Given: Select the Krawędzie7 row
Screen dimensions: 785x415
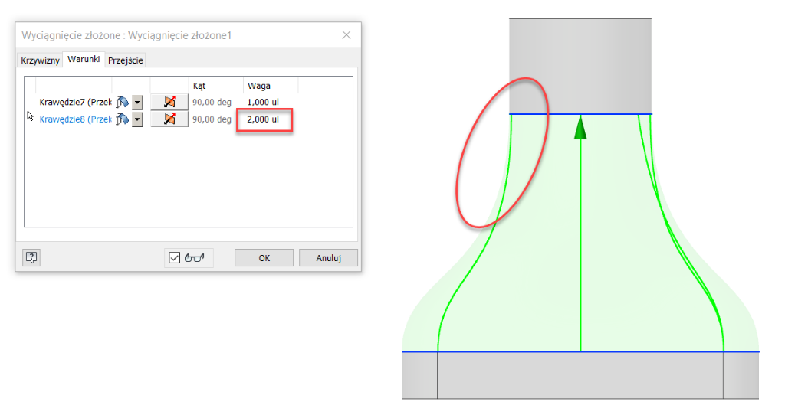Looking at the screenshot, I should pos(74,102).
